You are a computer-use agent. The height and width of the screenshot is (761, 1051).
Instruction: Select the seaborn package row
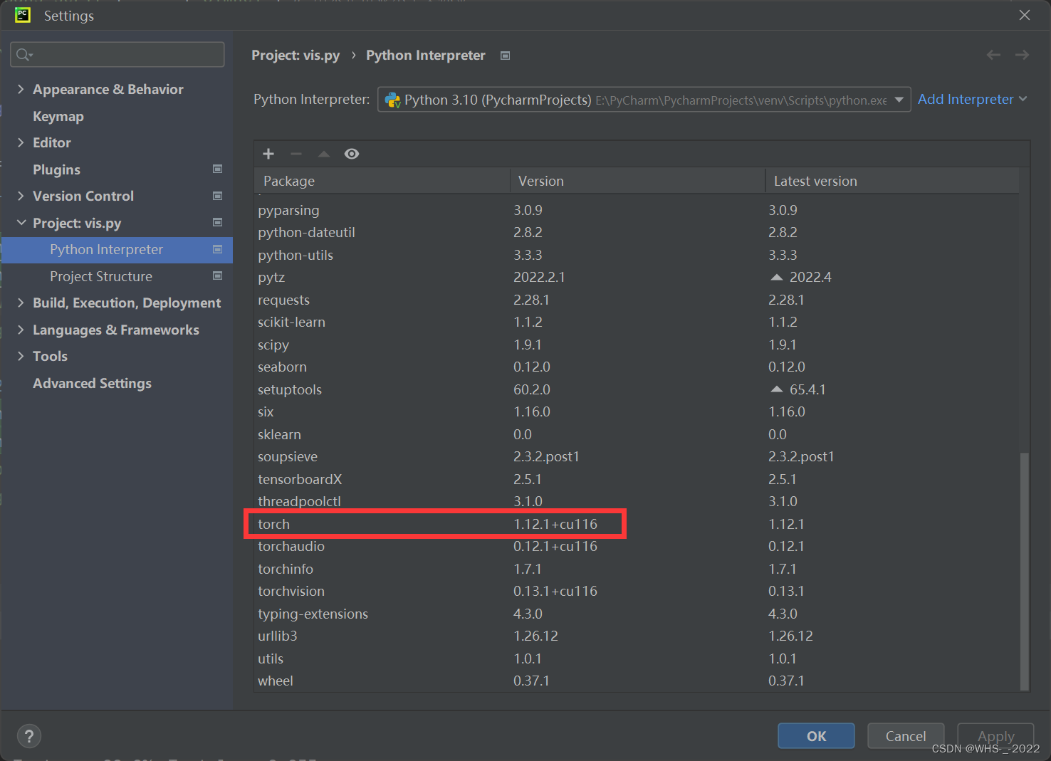point(637,367)
